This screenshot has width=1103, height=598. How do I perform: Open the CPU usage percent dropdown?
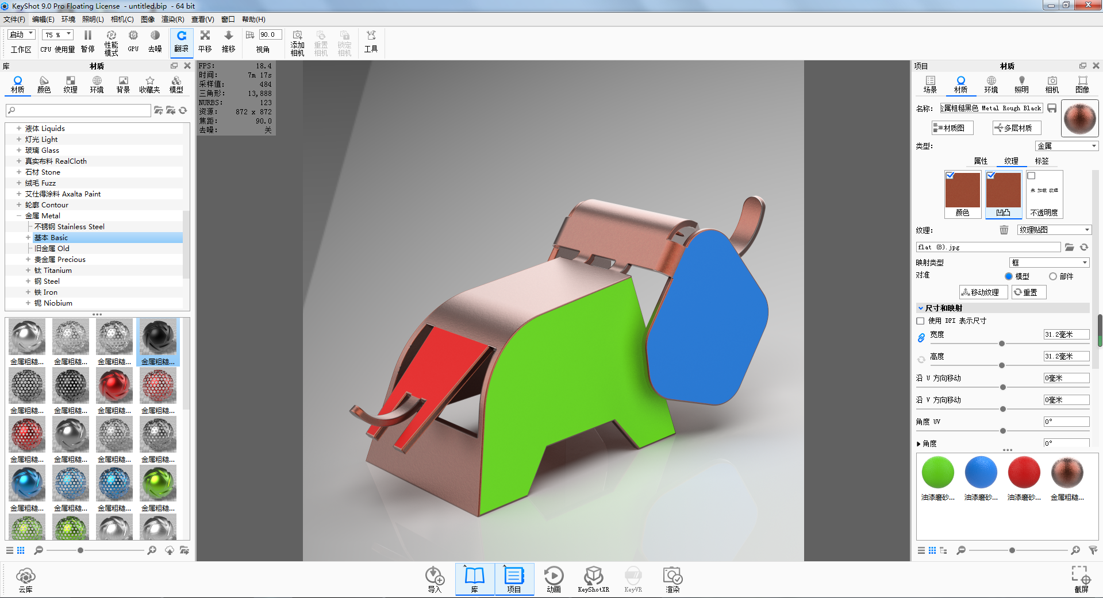[58, 35]
